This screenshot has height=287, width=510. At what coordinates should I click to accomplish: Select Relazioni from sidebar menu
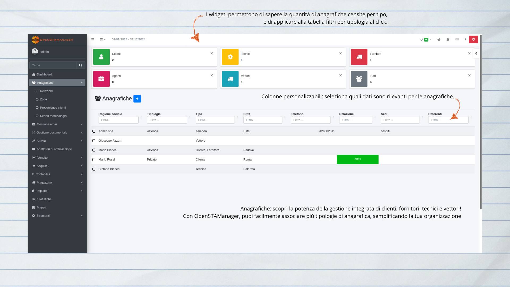click(46, 91)
